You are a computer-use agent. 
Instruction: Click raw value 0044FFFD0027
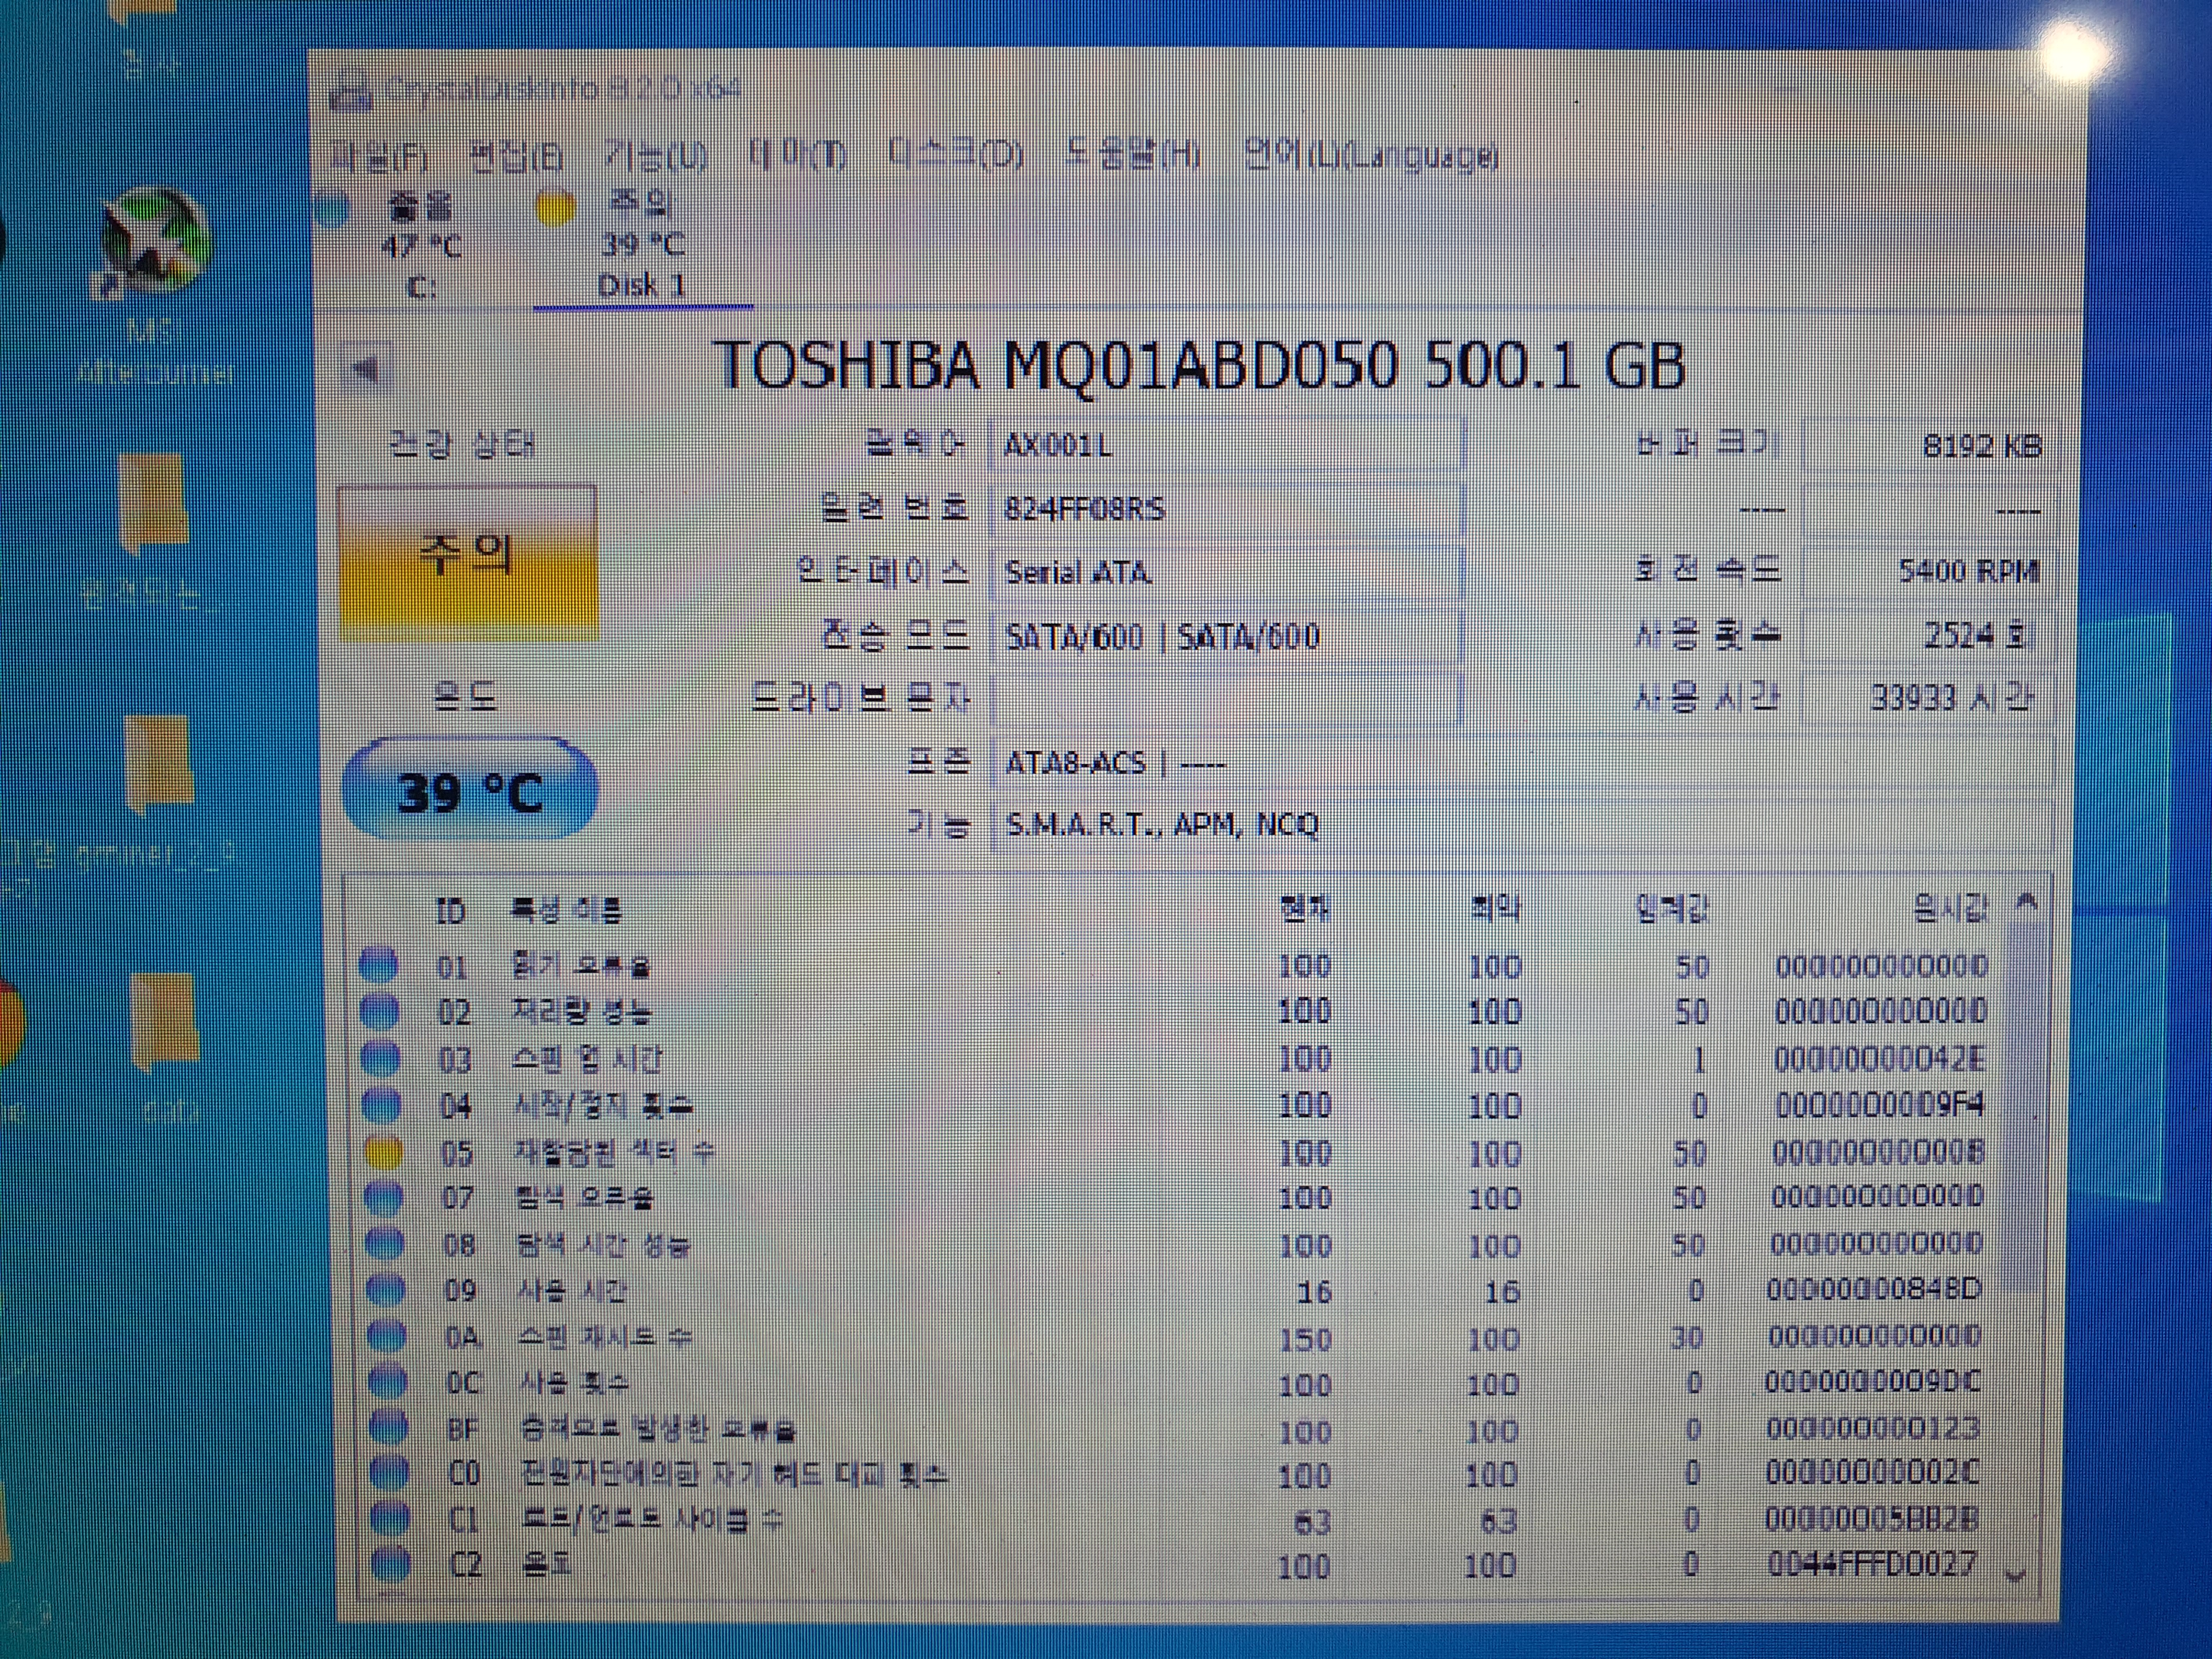(x=1872, y=1563)
